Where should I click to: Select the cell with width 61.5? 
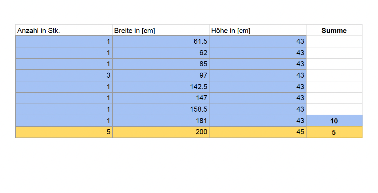[x=160, y=41]
